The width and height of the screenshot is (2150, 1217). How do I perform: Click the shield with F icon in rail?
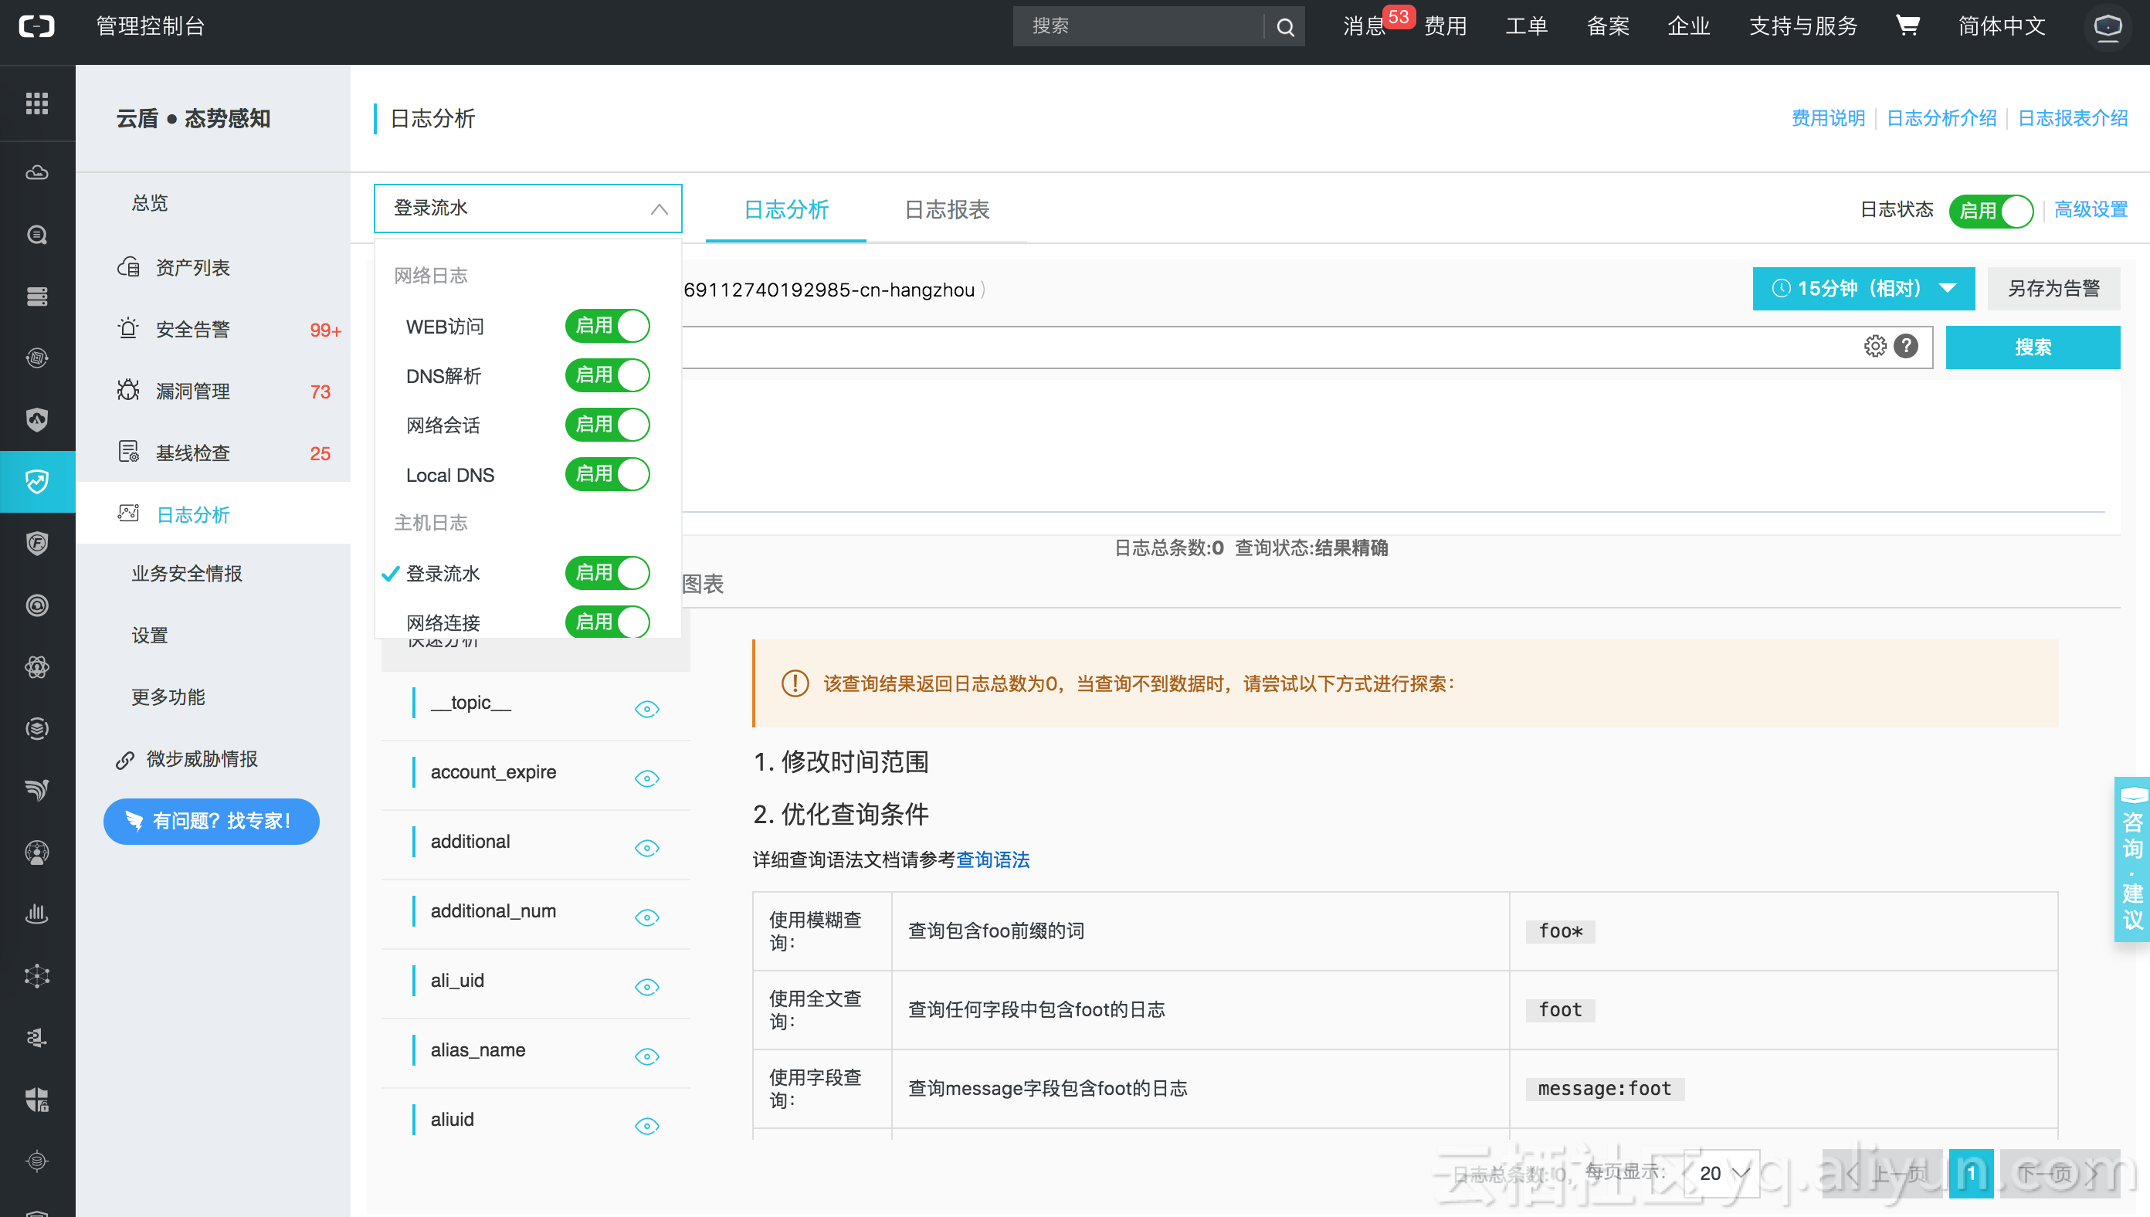(x=37, y=544)
